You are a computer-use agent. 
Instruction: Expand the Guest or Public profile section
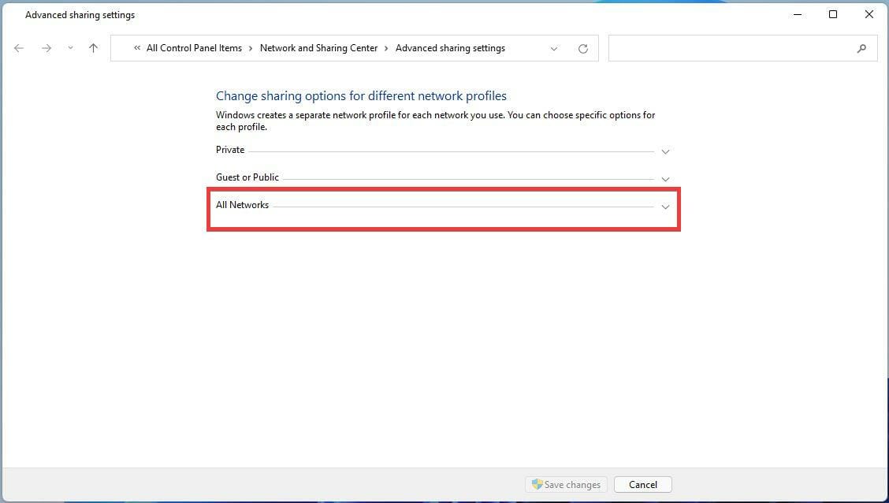click(665, 179)
